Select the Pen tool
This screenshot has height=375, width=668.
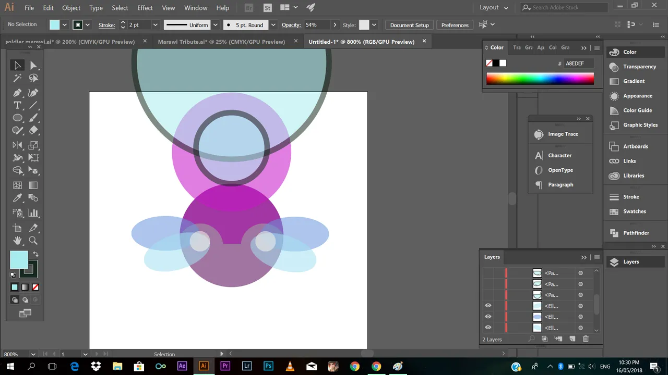tap(17, 93)
